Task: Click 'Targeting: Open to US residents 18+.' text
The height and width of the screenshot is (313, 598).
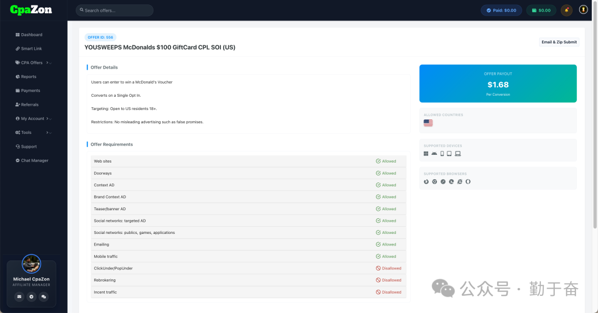Action: [x=124, y=109]
